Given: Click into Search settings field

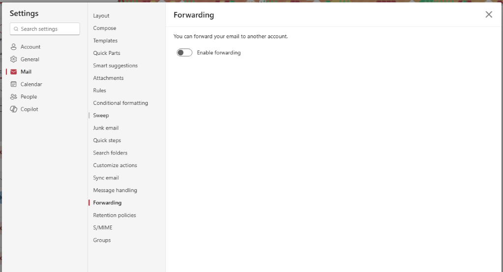Looking at the screenshot, I should [x=45, y=29].
